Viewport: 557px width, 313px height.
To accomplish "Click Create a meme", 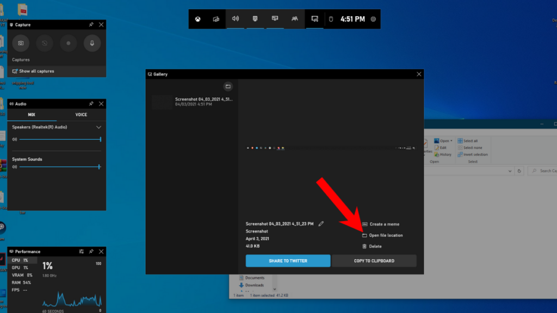I will [381, 224].
